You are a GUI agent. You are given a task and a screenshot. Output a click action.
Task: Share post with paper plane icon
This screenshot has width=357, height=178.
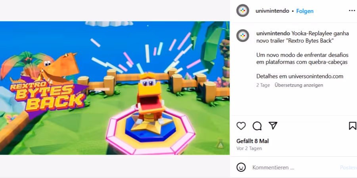coord(273,125)
